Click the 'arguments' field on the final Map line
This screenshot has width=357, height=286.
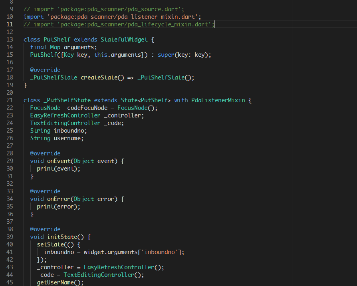coord(79,47)
